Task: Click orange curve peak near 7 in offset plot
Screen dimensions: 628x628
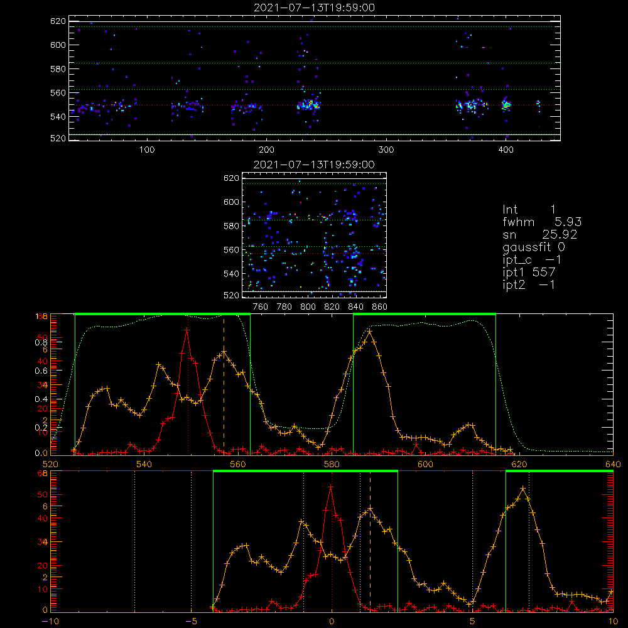Action: pyautogui.click(x=522, y=489)
